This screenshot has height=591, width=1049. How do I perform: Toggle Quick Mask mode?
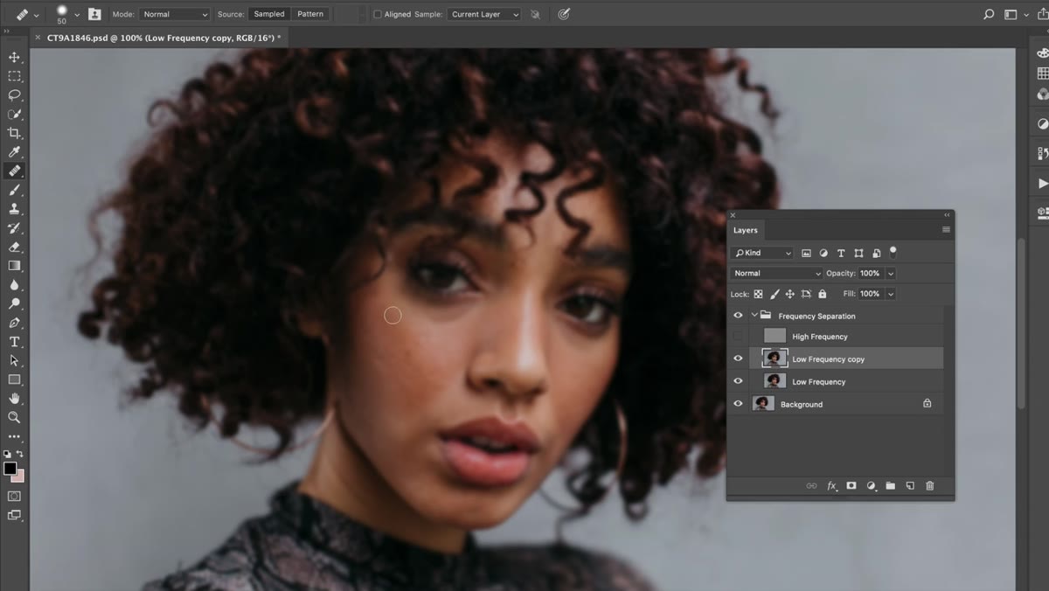pyautogui.click(x=14, y=496)
